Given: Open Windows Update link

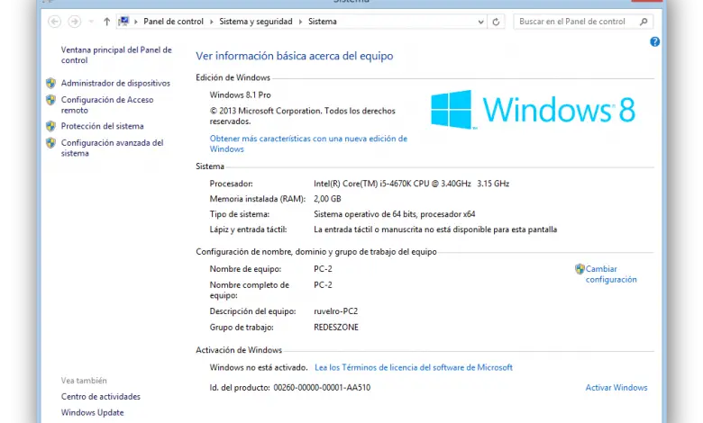Looking at the screenshot, I should pyautogui.click(x=92, y=413).
